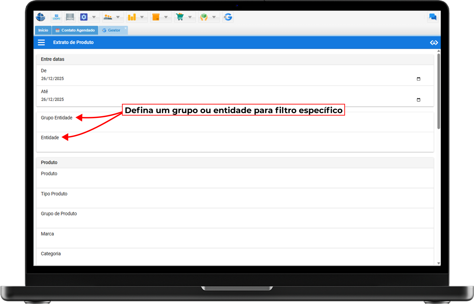
Task: Expand the hands-with-box dropdown arrow
Action: click(214, 17)
